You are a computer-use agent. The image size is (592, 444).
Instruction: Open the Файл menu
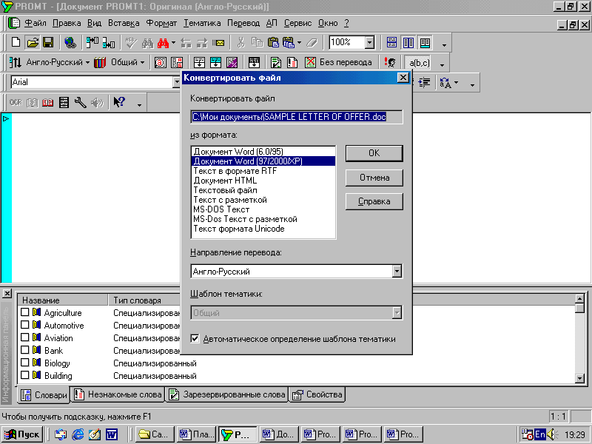tap(36, 23)
